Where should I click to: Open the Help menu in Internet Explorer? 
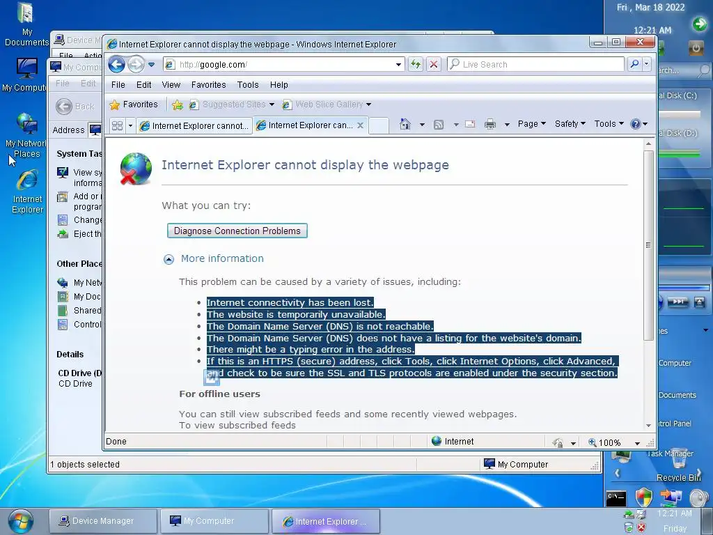pos(279,84)
